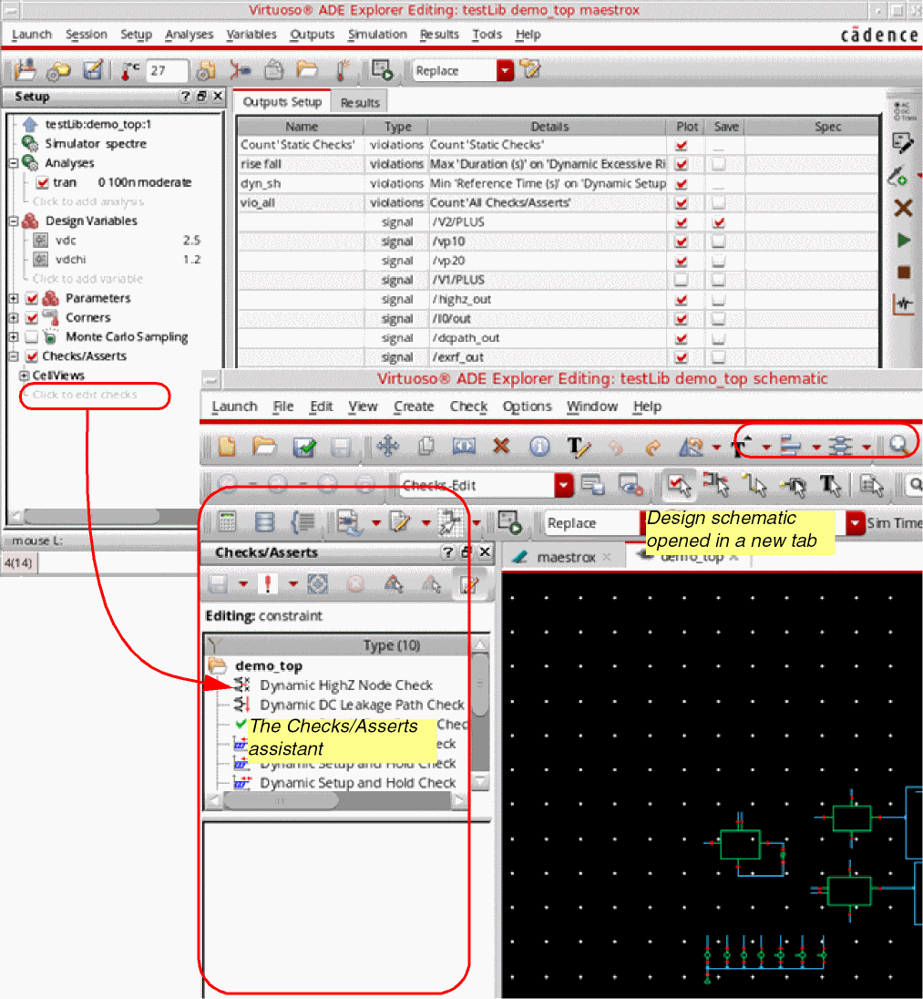
Task: Click the new file icon in schematic toolbar
Action: 227,446
